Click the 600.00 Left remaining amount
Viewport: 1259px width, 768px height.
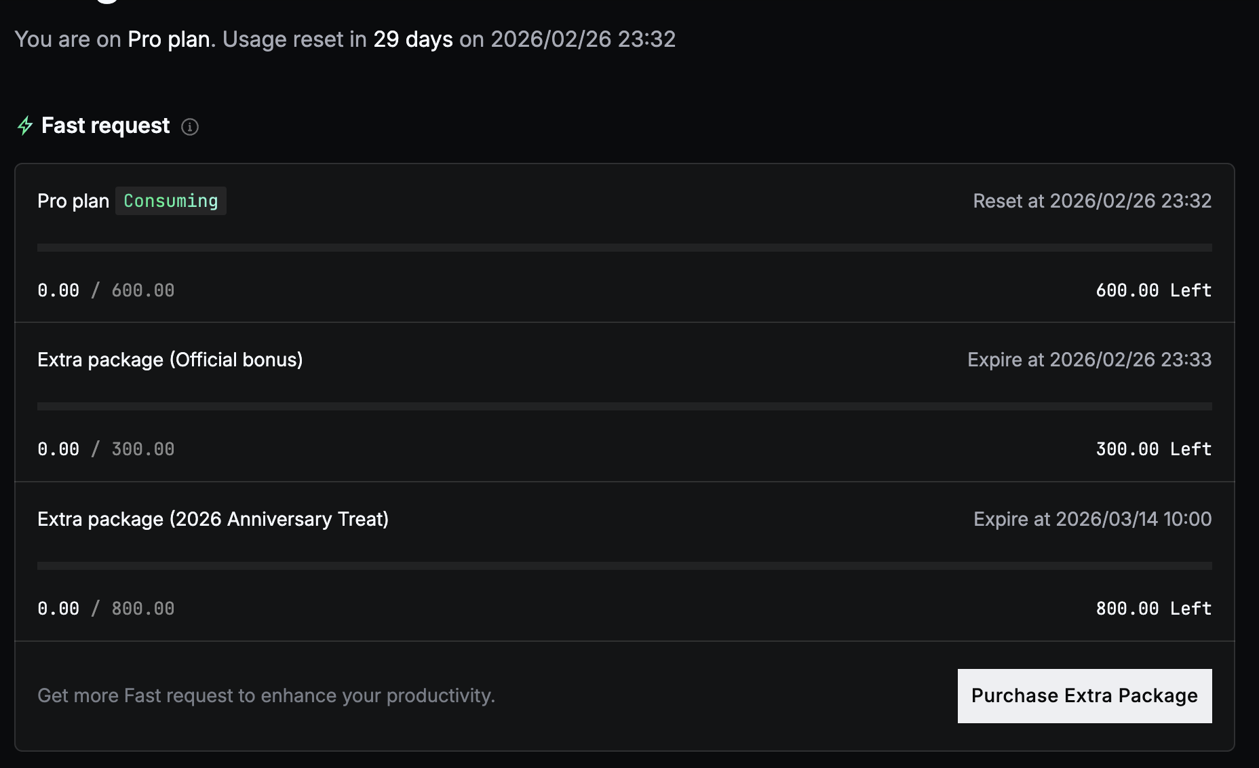[1153, 290]
